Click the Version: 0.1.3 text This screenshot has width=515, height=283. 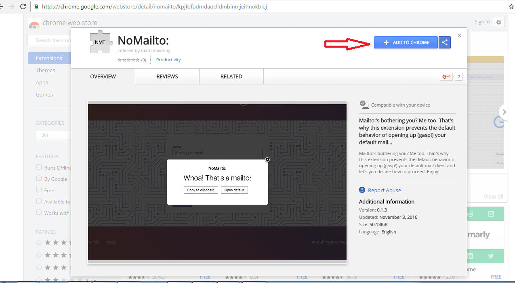tap(373, 210)
